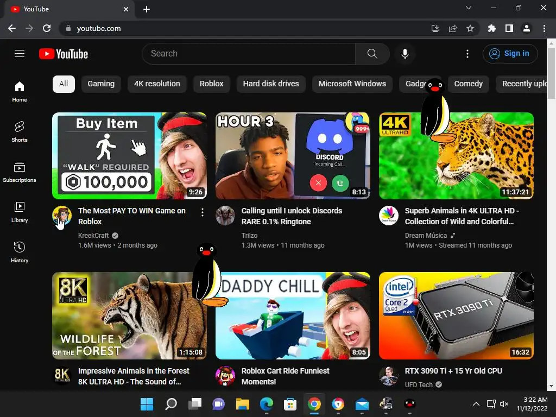Start voice search with microphone icon
Viewport: 556px width, 417px height.
click(405, 54)
